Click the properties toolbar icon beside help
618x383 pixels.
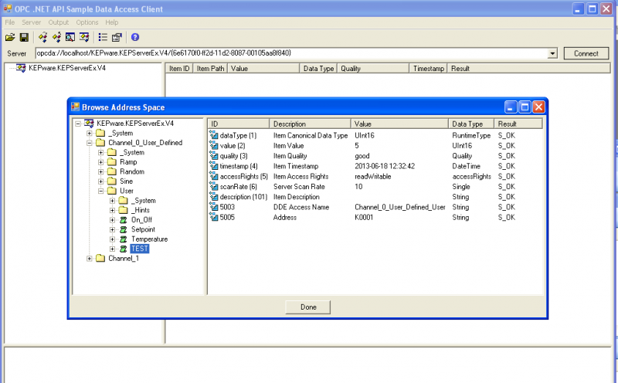[117, 37]
